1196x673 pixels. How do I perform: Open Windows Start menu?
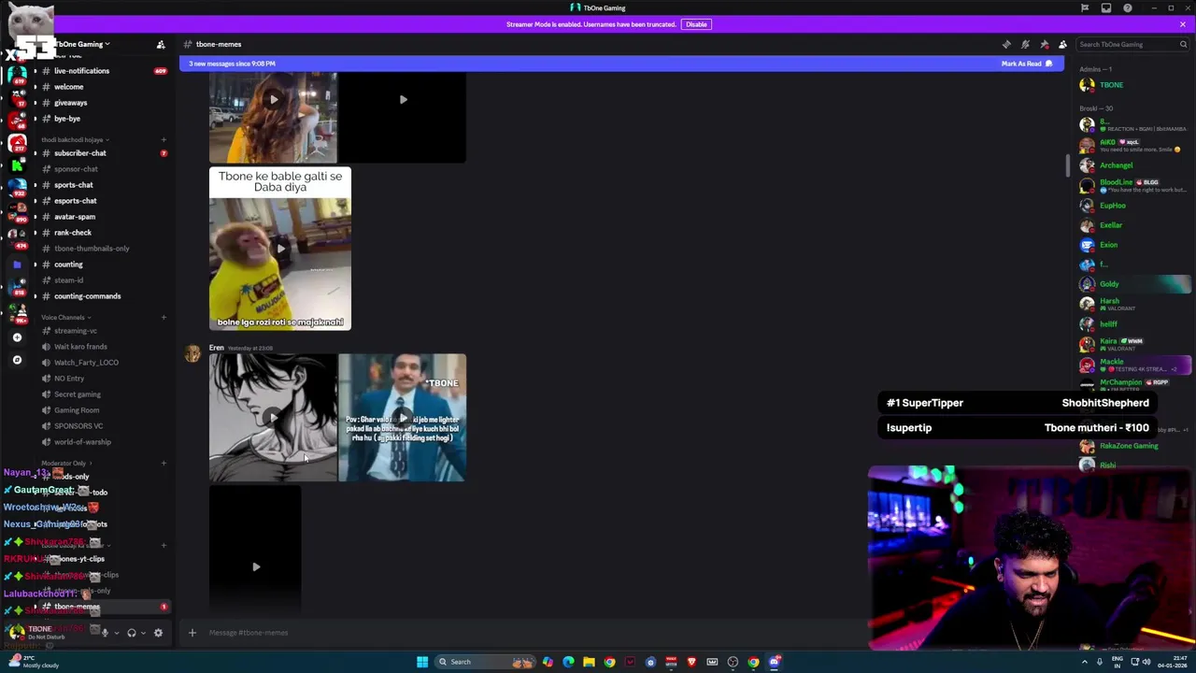(422, 662)
